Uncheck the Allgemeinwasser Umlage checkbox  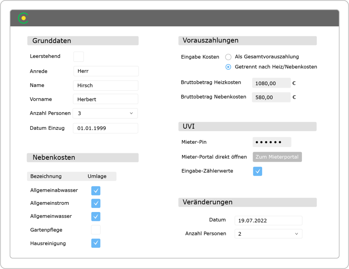[x=96, y=216]
